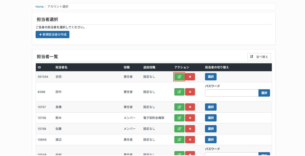The image size is (305, 156).
Task: Click 電子契約全権限 in 鈴木 row
Action: click(x=154, y=118)
